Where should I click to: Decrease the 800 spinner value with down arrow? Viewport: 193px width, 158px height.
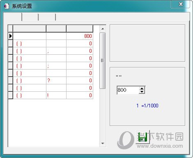[142, 92]
